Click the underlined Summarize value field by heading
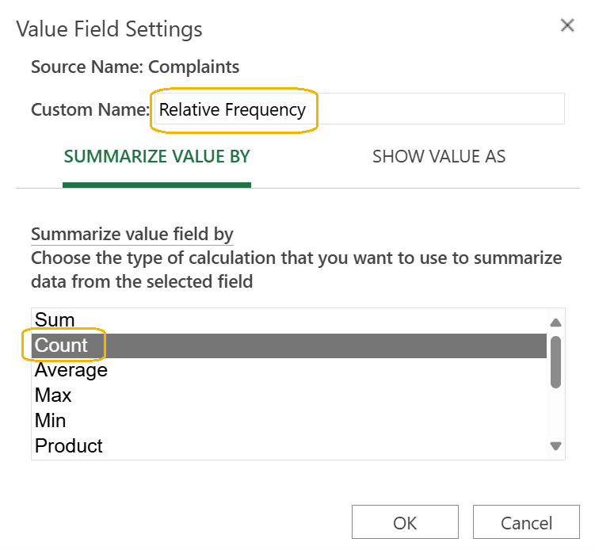Screen dimensions: 595x550 [132, 235]
